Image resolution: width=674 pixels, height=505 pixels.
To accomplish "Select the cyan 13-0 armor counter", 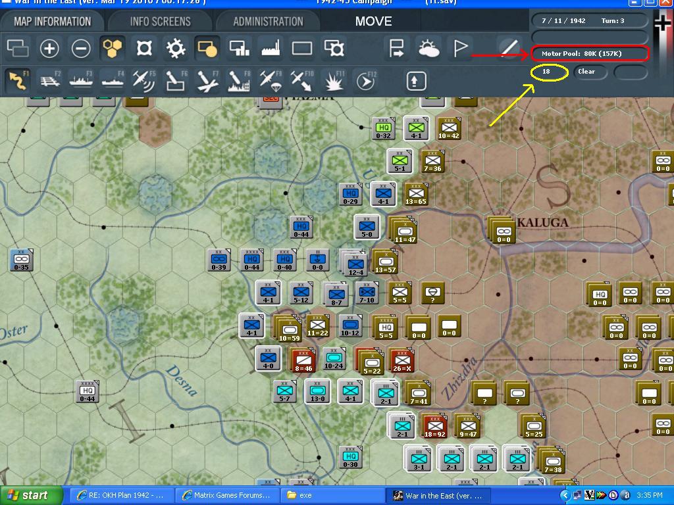I will pos(317,391).
